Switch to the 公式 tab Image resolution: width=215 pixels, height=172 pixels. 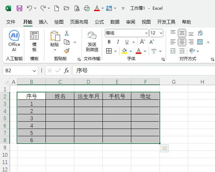click(99, 22)
